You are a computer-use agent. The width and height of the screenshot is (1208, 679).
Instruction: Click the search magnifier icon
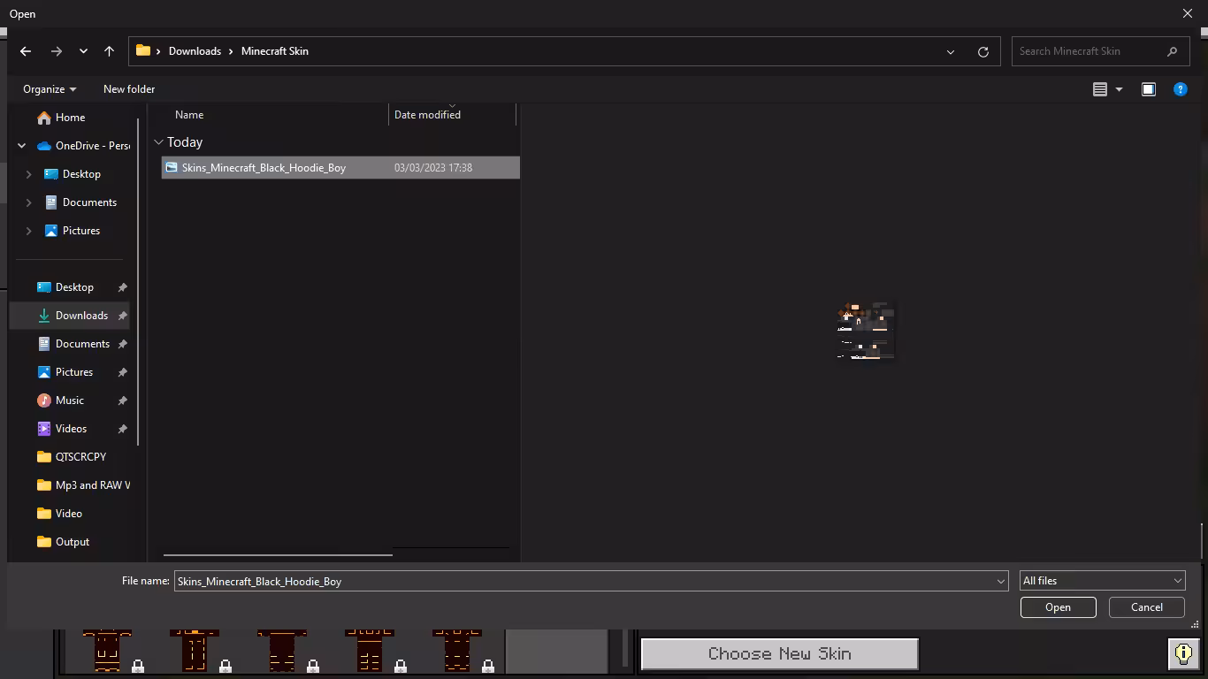click(1173, 51)
